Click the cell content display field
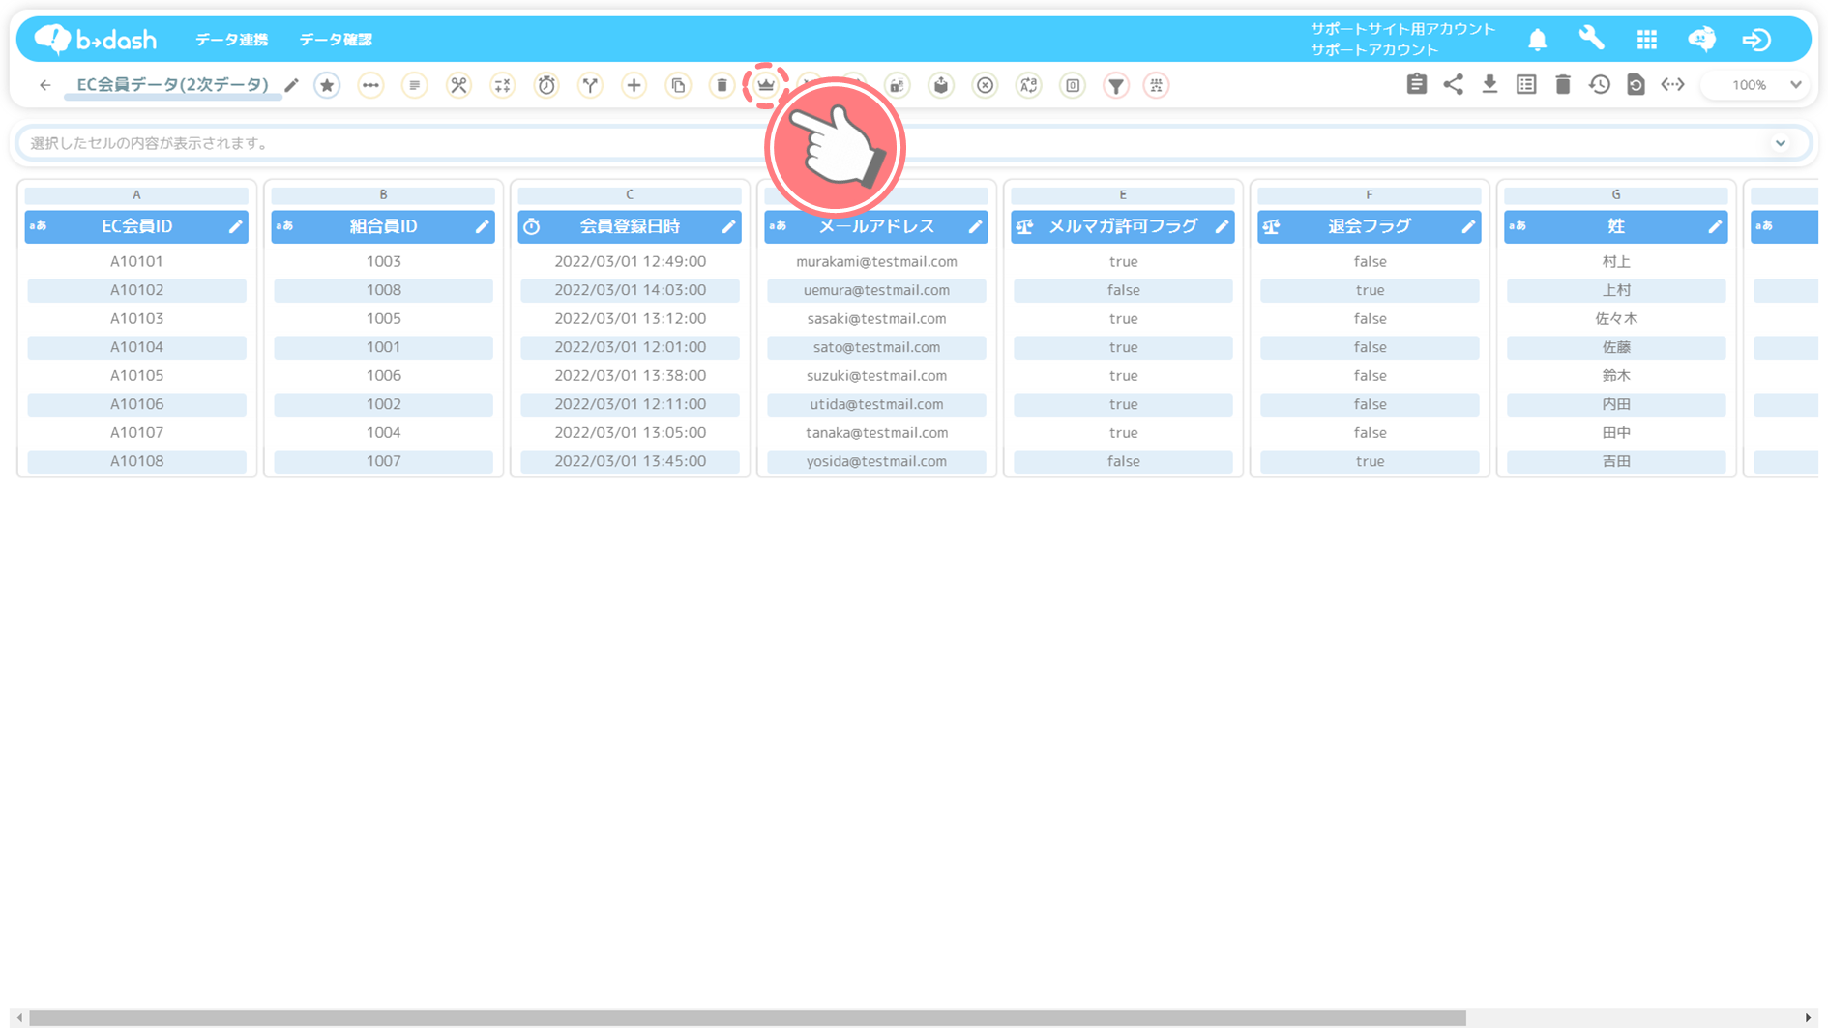 point(914,143)
